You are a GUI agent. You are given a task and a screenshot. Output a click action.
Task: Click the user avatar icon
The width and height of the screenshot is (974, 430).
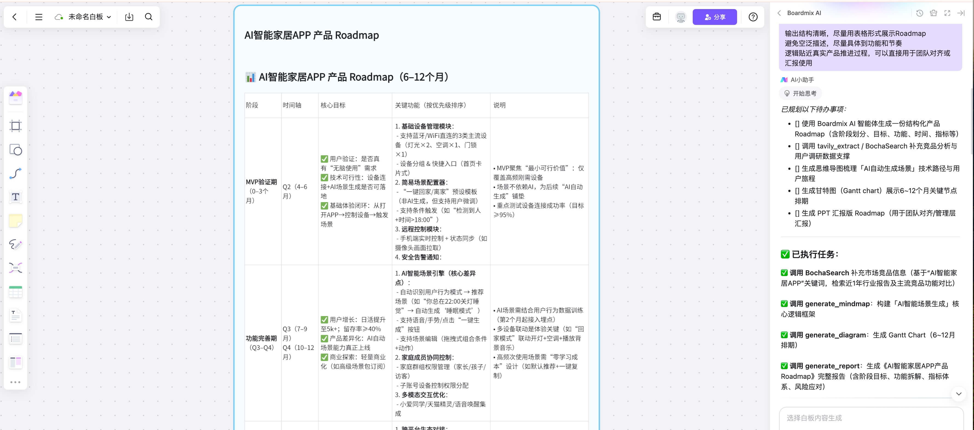[681, 17]
